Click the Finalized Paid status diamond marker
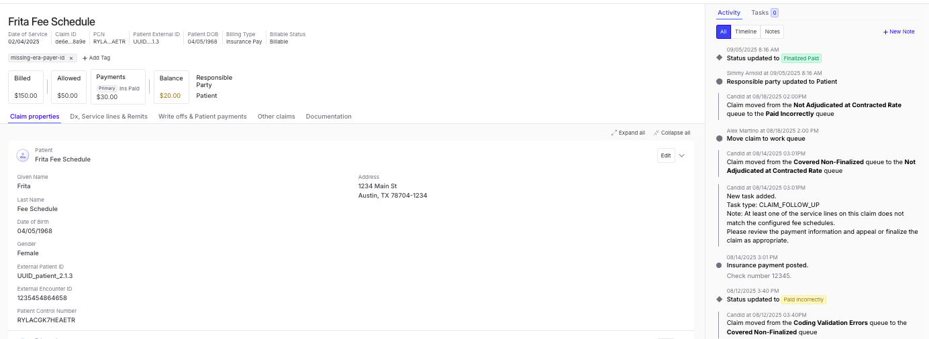The height and width of the screenshot is (339, 929). [720, 58]
